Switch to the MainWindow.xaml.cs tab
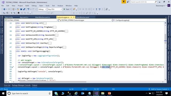This screenshot has width=171, height=96. (x=43, y=17)
